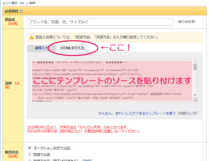Turn hint display ON
This screenshot has height=161, width=209.
pyautogui.click(x=22, y=3)
